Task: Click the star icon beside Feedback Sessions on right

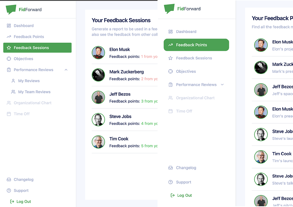Action: coord(171,58)
